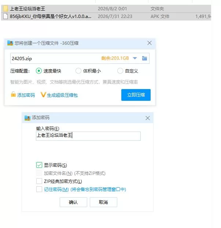The width and height of the screenshot is (221, 228).
Task: Click the 360压缩 logo in the compress dialog title
Action: point(10,43)
